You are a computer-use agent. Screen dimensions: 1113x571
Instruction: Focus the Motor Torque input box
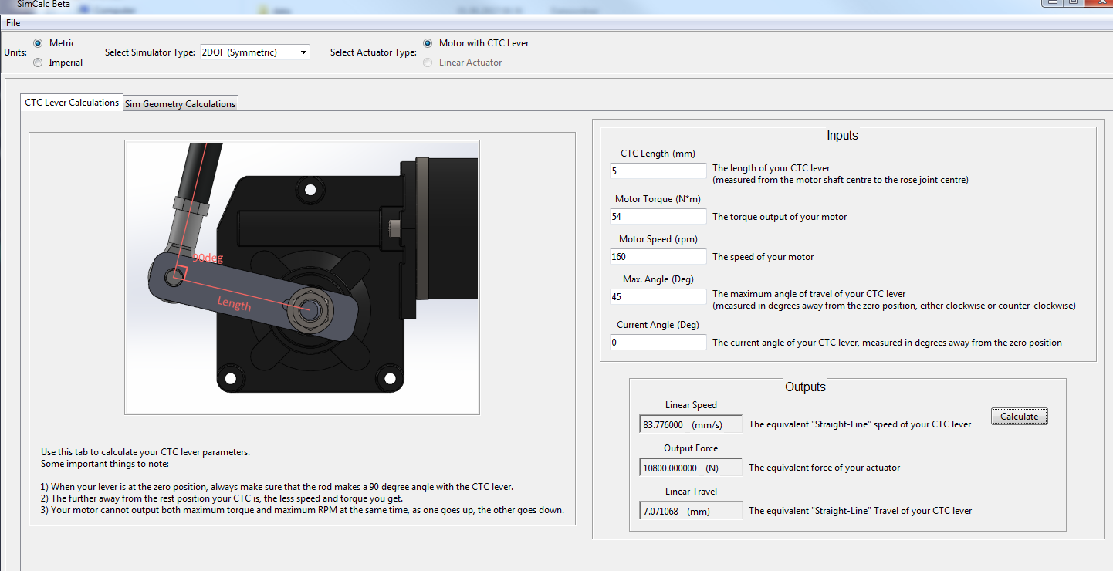[x=658, y=217]
